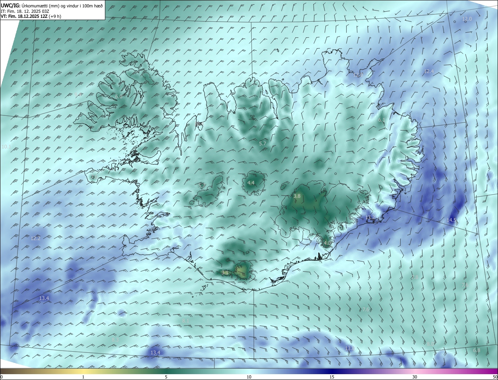Click the 8.0 value label on the map

pos(430,344)
